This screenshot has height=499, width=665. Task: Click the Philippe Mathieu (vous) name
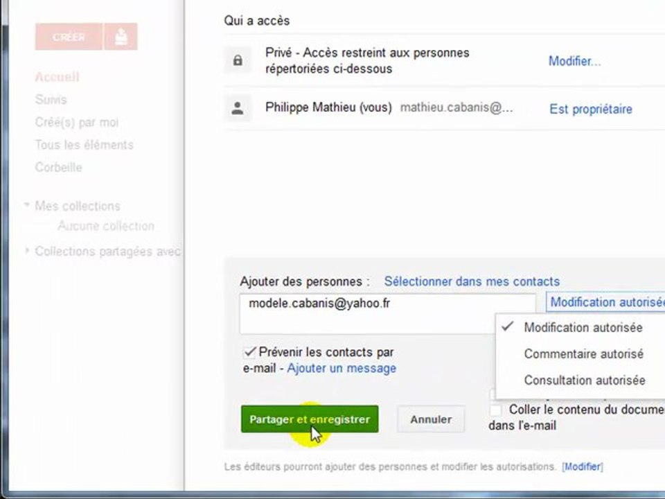coord(328,107)
